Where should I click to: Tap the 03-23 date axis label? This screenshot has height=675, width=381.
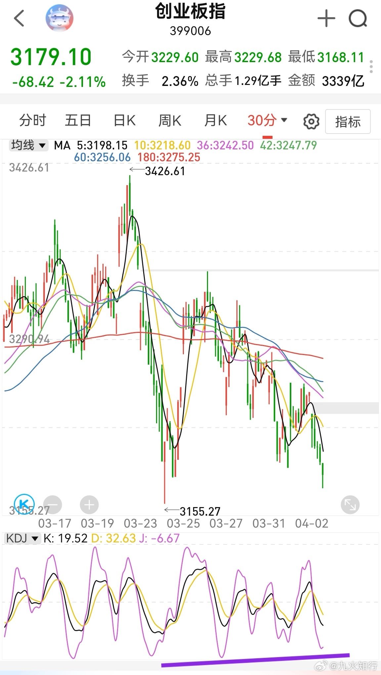[x=140, y=524]
